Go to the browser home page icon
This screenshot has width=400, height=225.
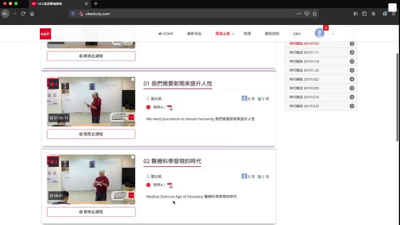32,14
